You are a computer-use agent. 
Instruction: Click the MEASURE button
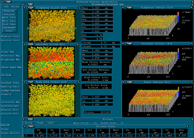9,11
